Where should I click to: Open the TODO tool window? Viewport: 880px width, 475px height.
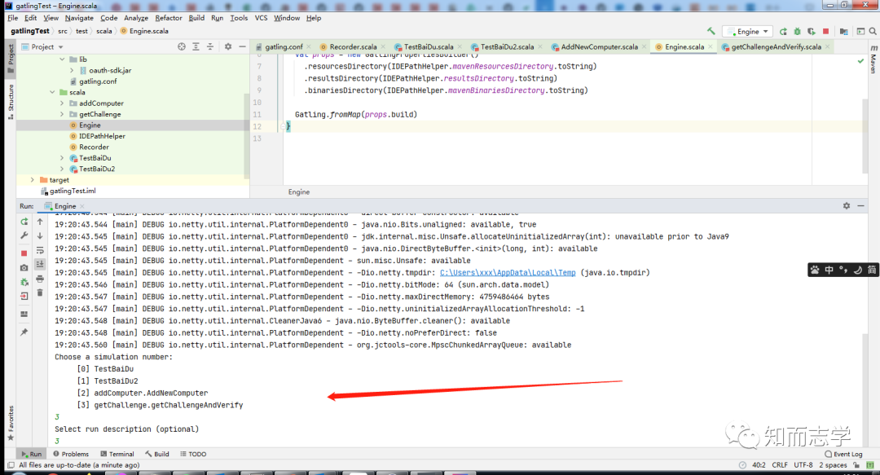193,454
